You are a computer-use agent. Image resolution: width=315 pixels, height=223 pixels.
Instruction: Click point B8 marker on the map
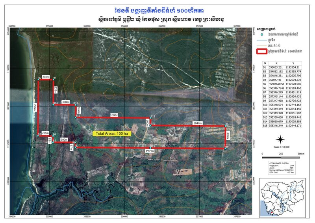[x=225, y=149]
